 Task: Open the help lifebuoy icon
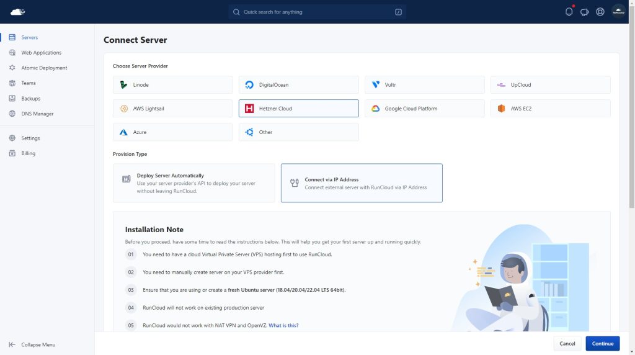tap(600, 12)
